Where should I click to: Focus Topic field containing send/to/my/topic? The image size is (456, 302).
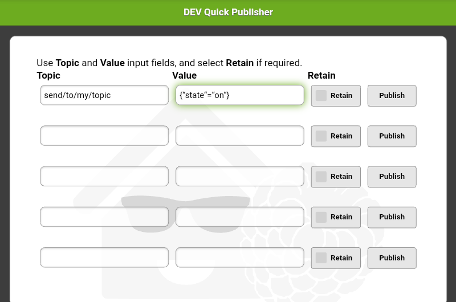click(x=104, y=95)
